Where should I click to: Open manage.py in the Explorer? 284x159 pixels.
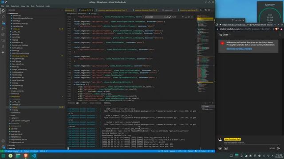pos(16,132)
